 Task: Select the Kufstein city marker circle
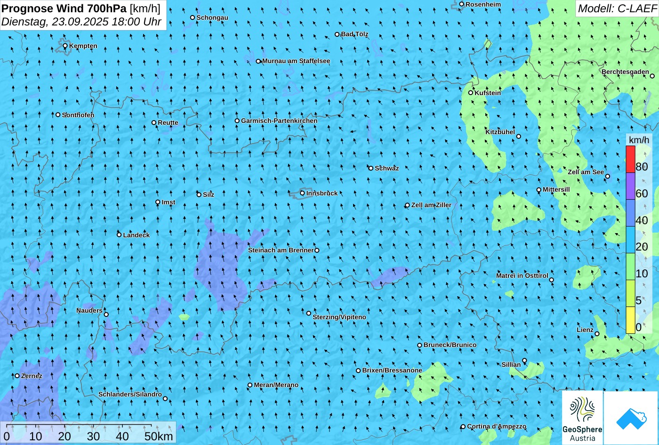pos(471,93)
